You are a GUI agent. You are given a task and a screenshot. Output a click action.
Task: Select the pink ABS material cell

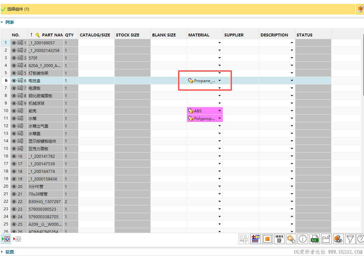click(205, 111)
